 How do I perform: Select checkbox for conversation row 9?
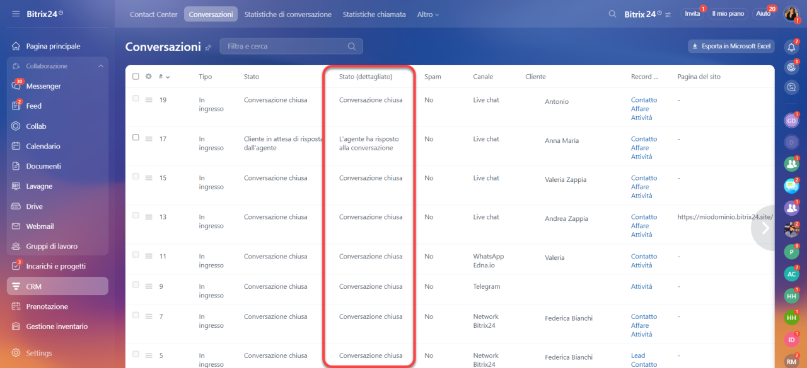tap(136, 285)
